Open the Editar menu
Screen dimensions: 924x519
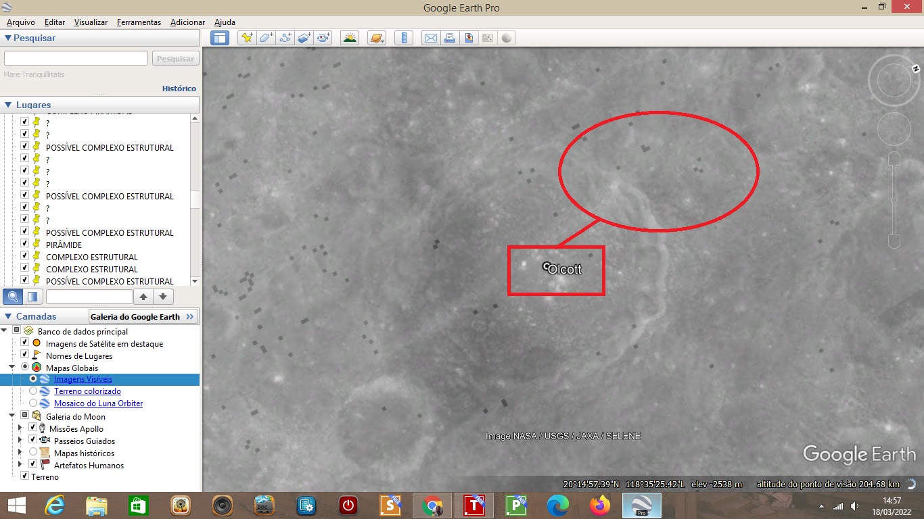click(55, 22)
